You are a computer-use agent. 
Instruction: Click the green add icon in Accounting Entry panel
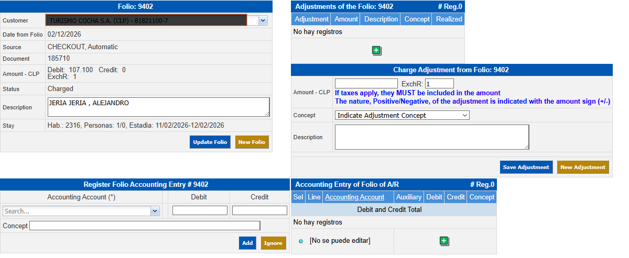click(444, 241)
